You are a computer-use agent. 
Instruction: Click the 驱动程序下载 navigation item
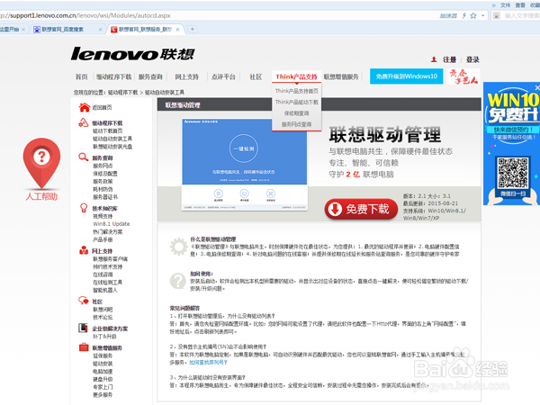pyautogui.click(x=113, y=76)
